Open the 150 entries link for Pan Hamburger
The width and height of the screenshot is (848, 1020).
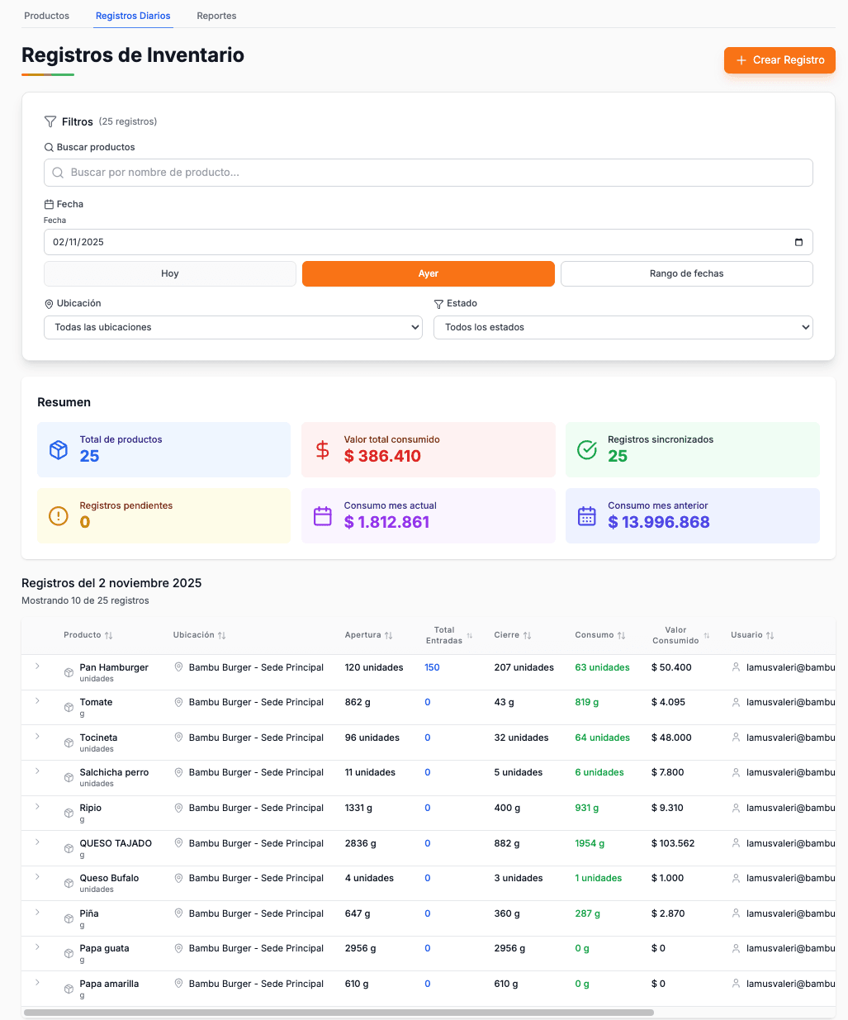click(432, 667)
